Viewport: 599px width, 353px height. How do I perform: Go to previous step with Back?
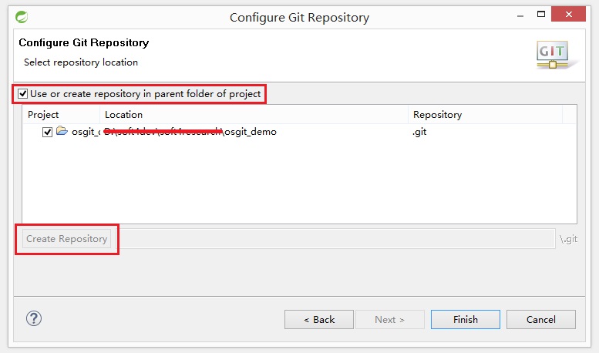[x=319, y=319]
